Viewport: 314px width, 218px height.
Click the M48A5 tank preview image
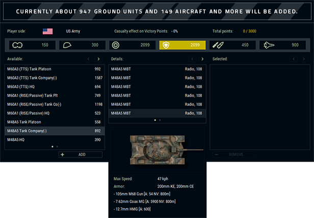(157, 149)
